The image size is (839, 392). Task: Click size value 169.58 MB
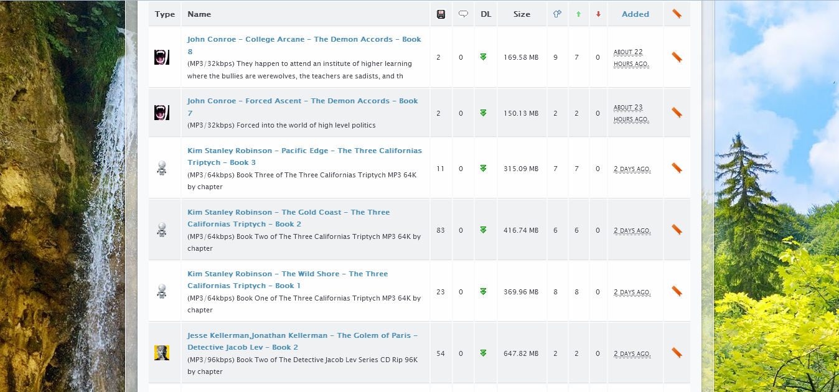pyautogui.click(x=521, y=57)
